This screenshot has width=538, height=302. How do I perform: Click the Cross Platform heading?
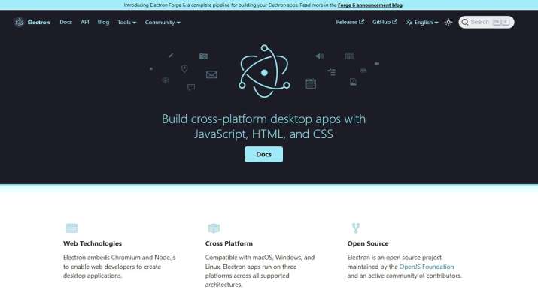(x=229, y=243)
